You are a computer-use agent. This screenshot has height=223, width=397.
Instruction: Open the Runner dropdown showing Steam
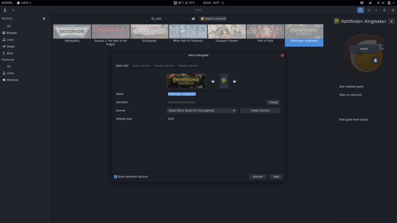click(202, 111)
